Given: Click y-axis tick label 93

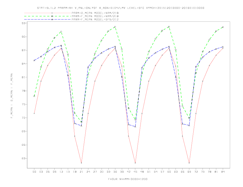Looking at the screenshot, I should click(24, 23).
